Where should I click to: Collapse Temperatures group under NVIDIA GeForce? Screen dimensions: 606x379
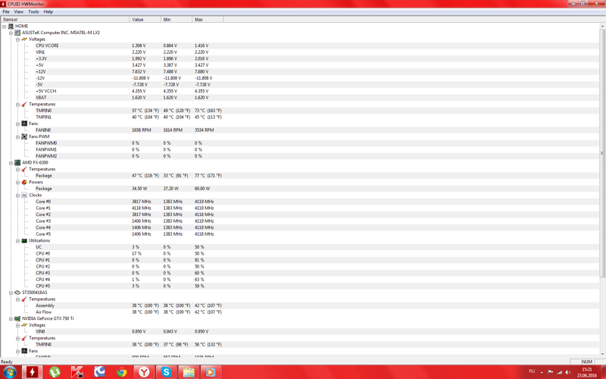pos(17,338)
